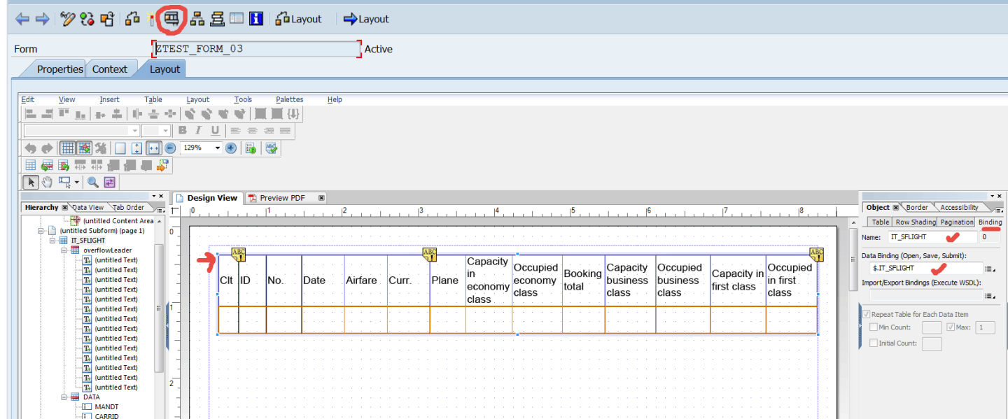This screenshot has height=419, width=1008.
Task: Switch to the Properties tab
Action: tap(59, 69)
